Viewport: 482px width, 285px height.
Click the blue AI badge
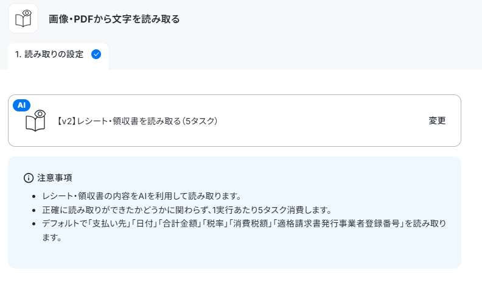pos(21,105)
